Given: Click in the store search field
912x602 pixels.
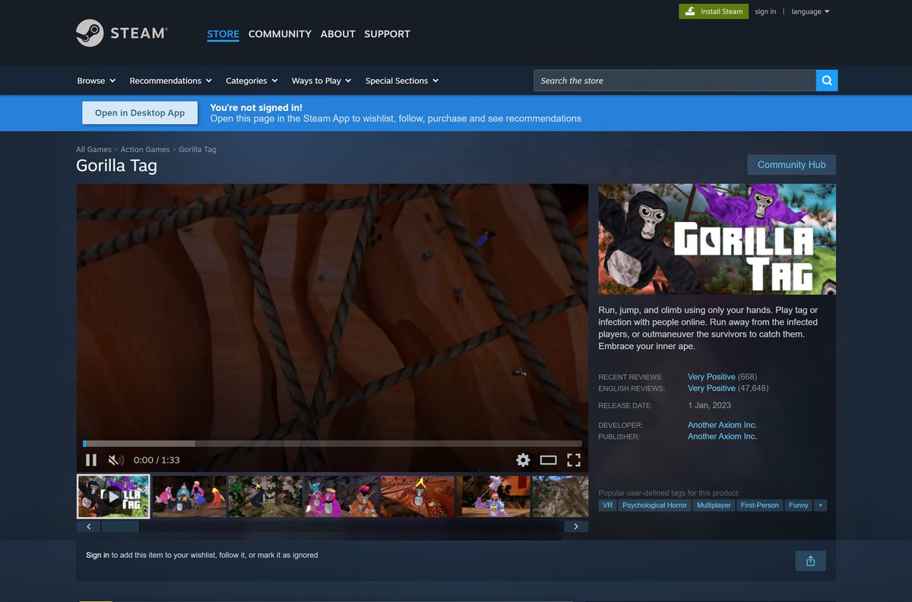Looking at the screenshot, I should tap(675, 81).
